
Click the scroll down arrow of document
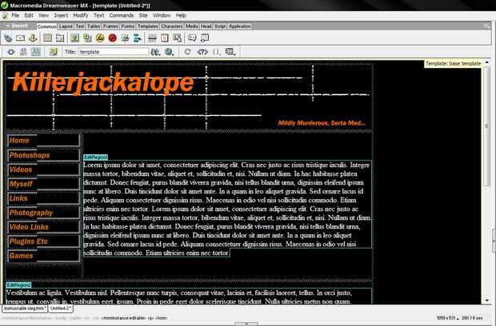487,300
